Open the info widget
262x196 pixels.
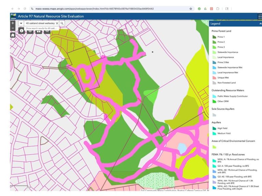point(21,31)
